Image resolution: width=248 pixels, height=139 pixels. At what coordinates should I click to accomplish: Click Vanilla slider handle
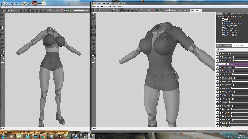click(229, 102)
